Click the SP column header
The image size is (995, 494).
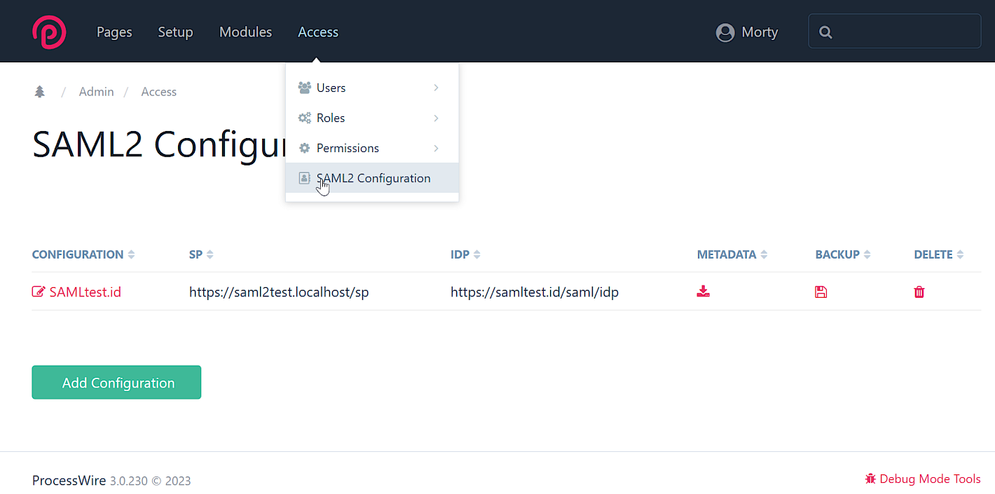(195, 254)
